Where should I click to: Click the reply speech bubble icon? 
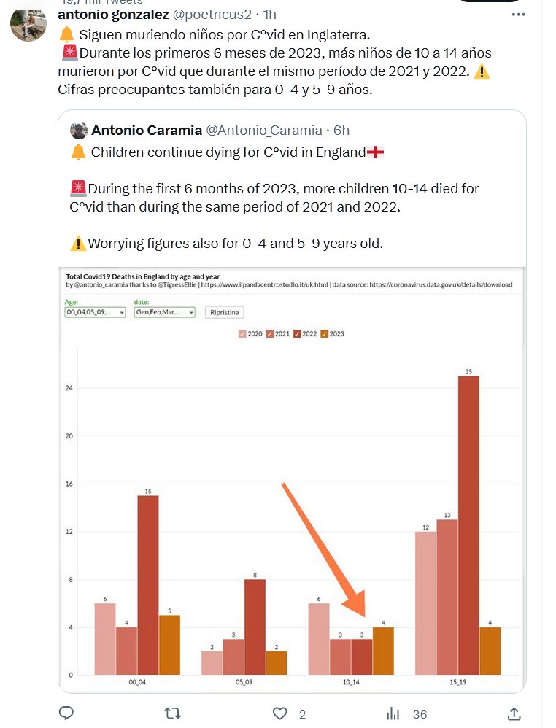tap(66, 713)
